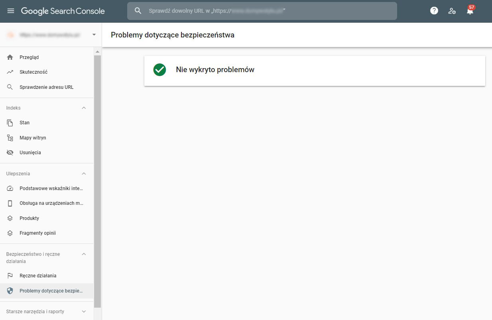Click the phone icon for Obsługa na urządzeniach

click(10, 203)
